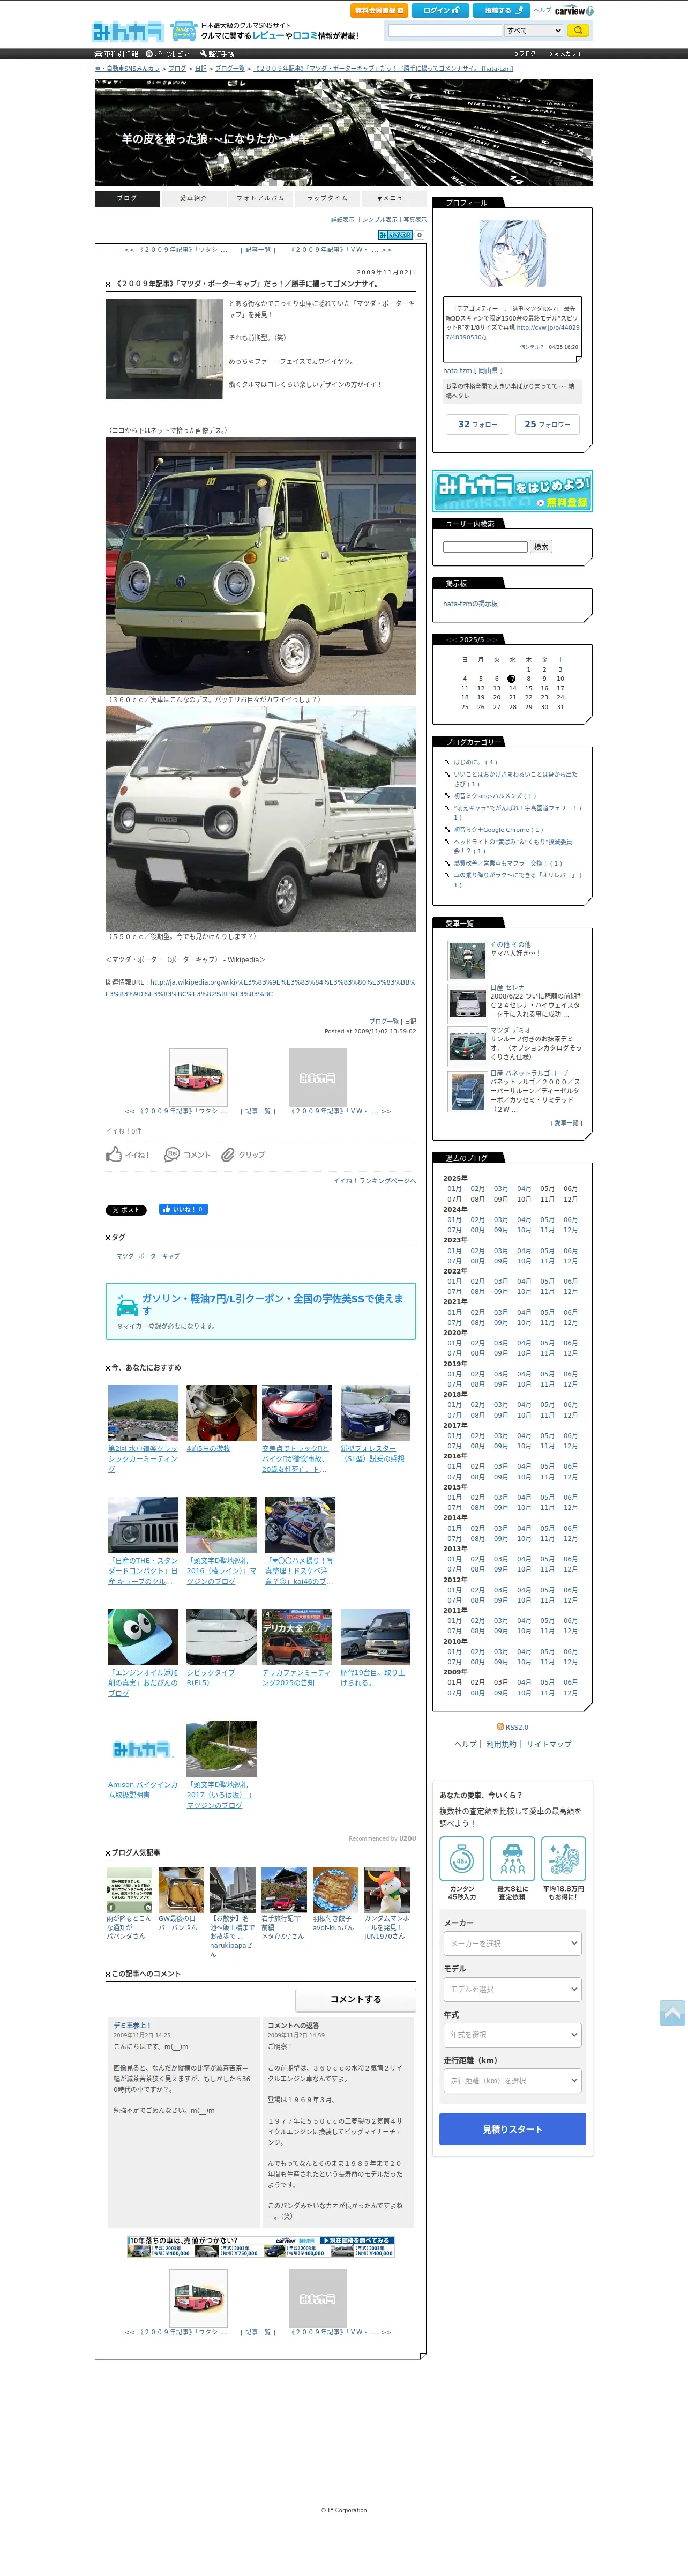Click the みんカラ logo in the header
This screenshot has height=2576, width=688.
(x=127, y=32)
